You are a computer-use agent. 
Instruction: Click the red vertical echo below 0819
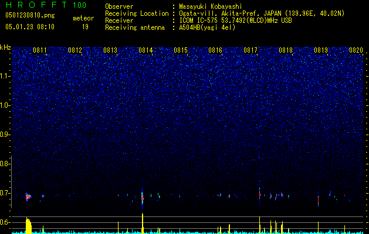pos(318,199)
